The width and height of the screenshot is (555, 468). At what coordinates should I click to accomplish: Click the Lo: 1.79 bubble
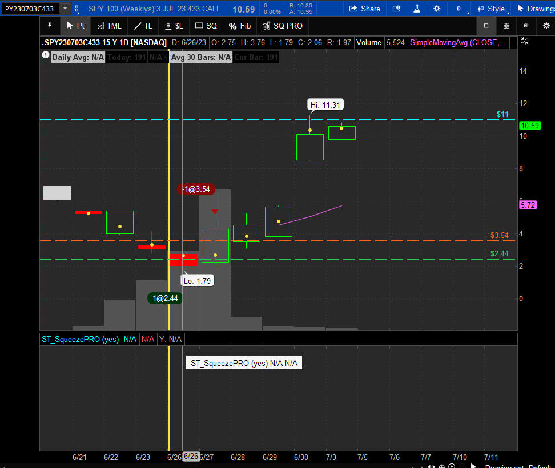[197, 281]
